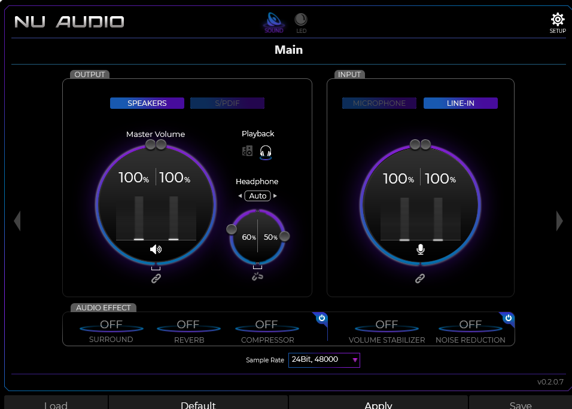Mute input microphone icon
572x409 pixels.
[x=420, y=249]
